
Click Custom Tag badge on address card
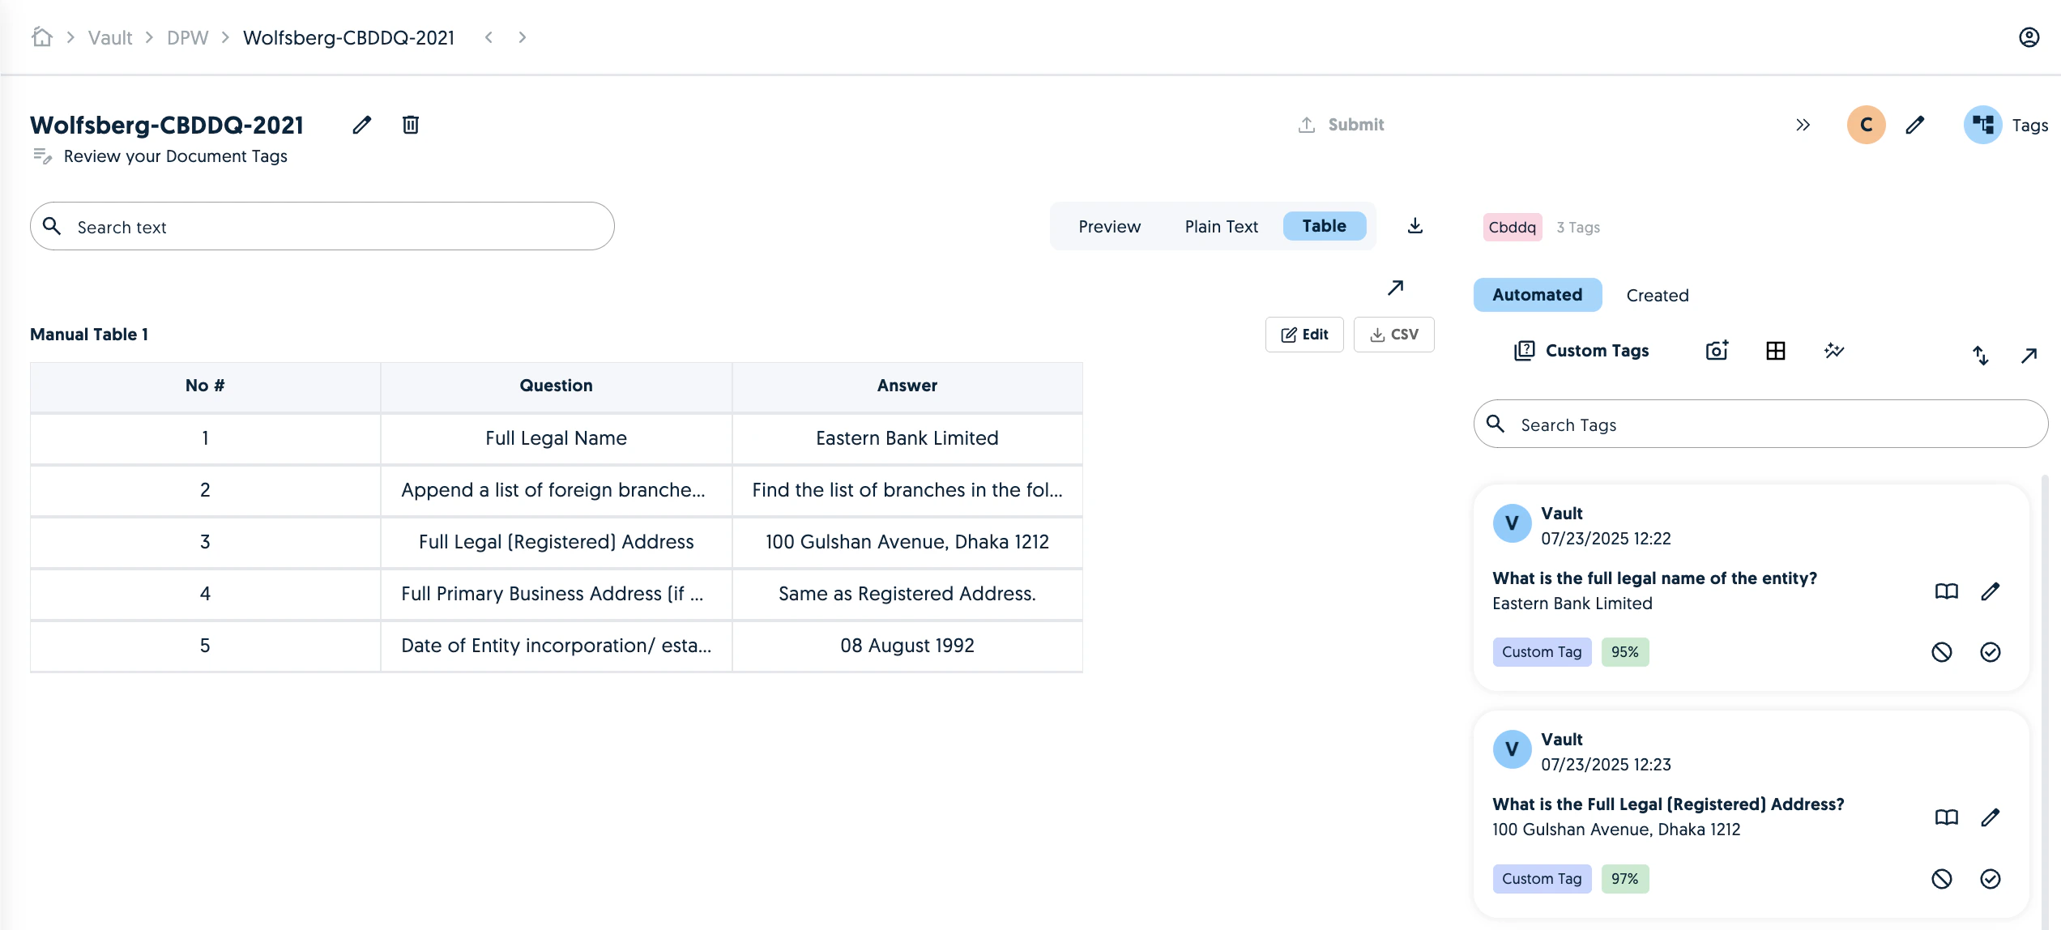pyautogui.click(x=1542, y=879)
